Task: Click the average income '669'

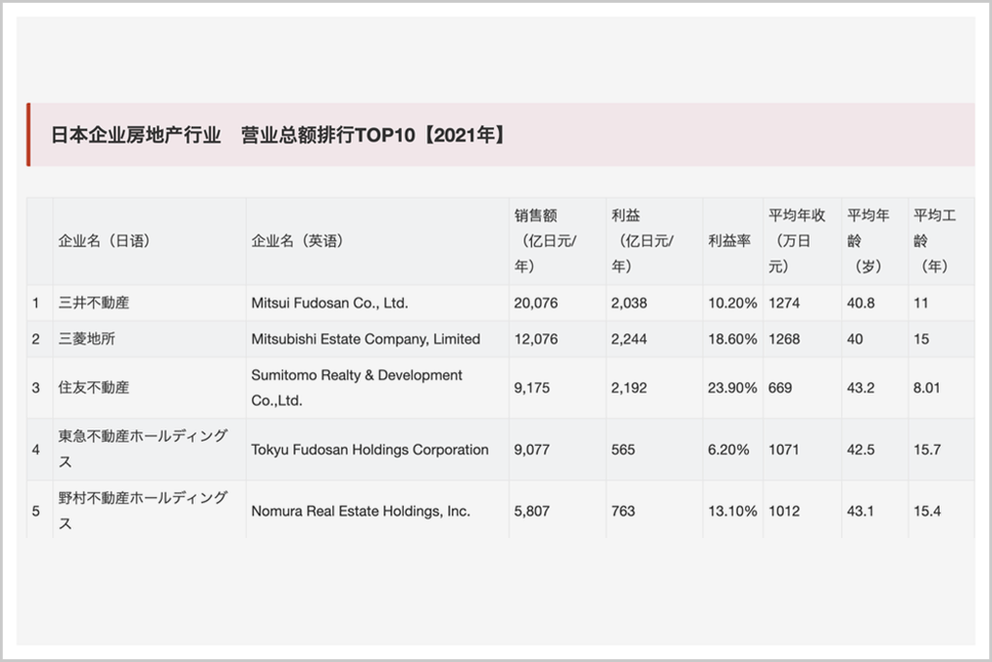Action: coord(780,388)
